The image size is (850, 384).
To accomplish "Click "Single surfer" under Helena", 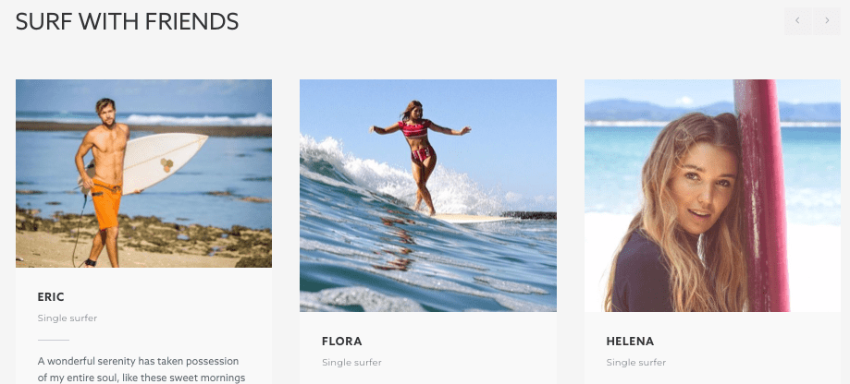I will coord(636,363).
